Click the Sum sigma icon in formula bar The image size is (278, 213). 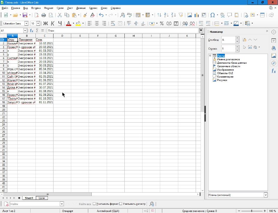(37, 31)
